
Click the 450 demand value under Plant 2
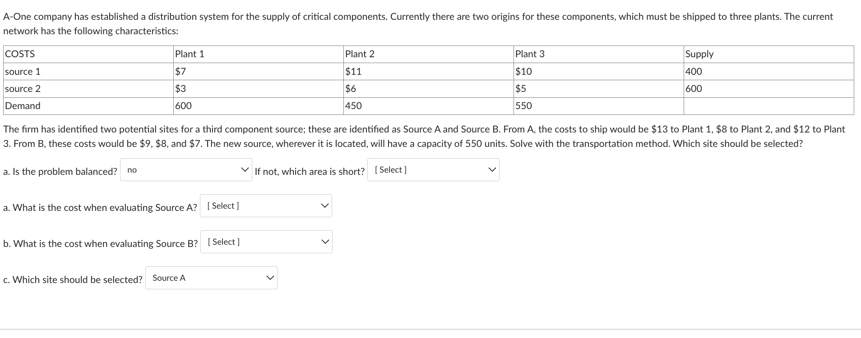pos(352,105)
